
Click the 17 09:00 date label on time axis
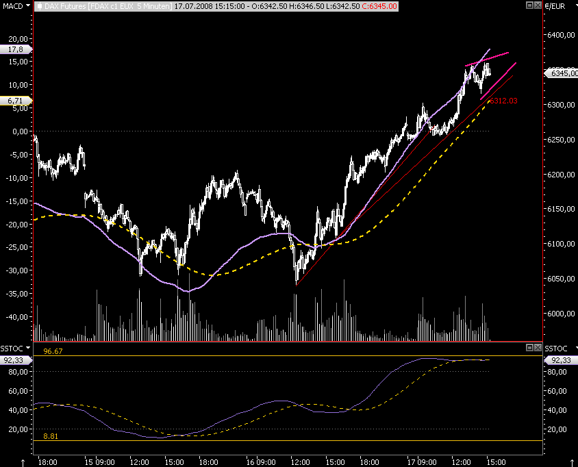[422, 462]
